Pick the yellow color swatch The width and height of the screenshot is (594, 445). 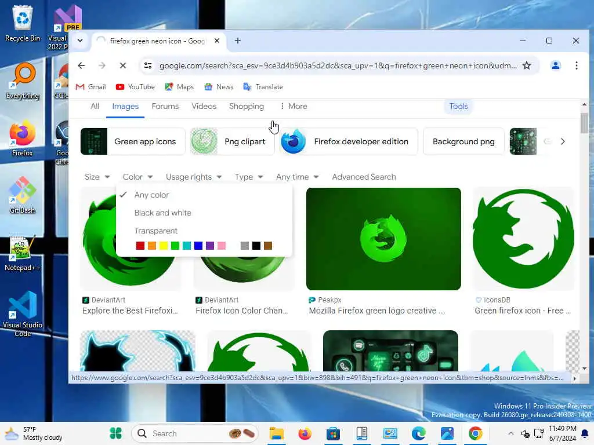(163, 246)
